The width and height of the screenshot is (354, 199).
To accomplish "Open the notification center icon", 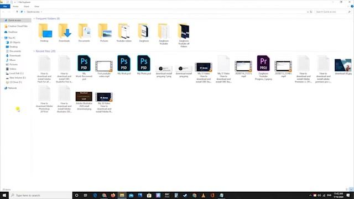I will pyautogui.click(x=348, y=195).
